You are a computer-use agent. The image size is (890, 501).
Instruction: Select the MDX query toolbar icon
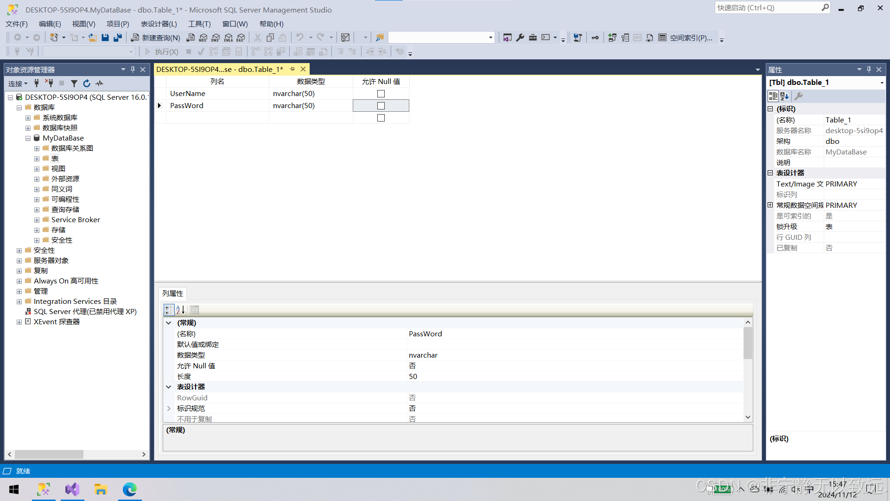[203, 38]
